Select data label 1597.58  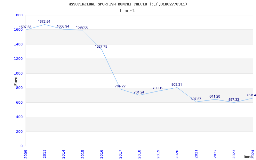pyautogui.click(x=25, y=27)
